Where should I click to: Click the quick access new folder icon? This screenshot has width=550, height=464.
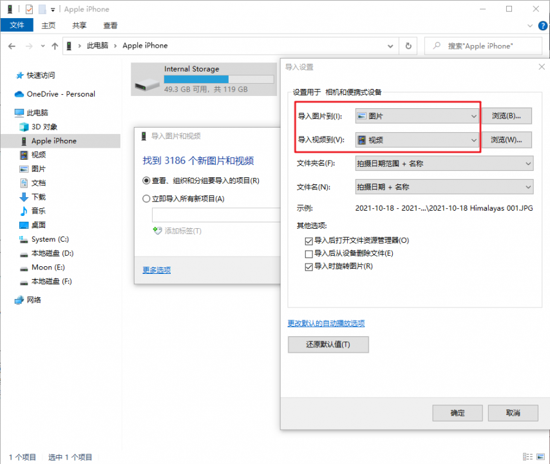click(x=43, y=9)
